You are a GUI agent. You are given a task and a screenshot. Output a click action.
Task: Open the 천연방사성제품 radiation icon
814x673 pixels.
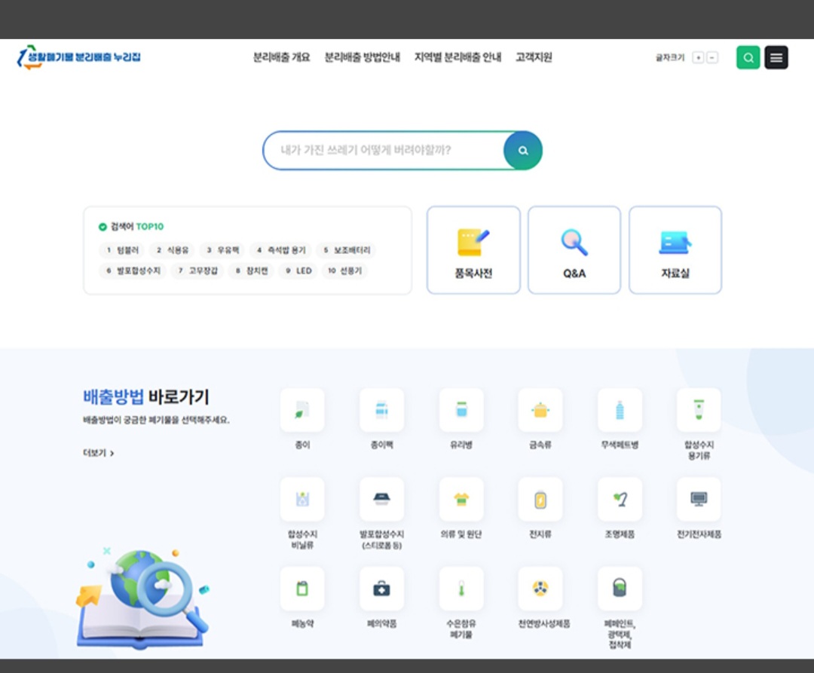540,589
